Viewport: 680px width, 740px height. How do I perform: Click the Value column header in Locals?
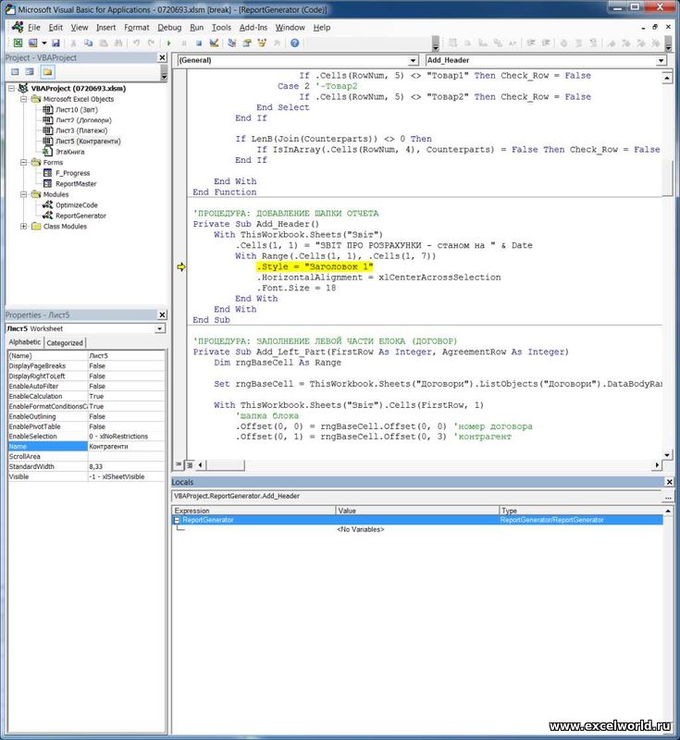(417, 511)
